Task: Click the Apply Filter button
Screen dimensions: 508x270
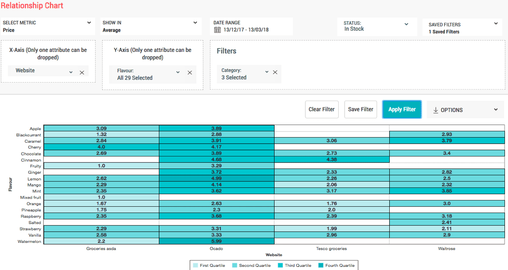Action: (402, 110)
